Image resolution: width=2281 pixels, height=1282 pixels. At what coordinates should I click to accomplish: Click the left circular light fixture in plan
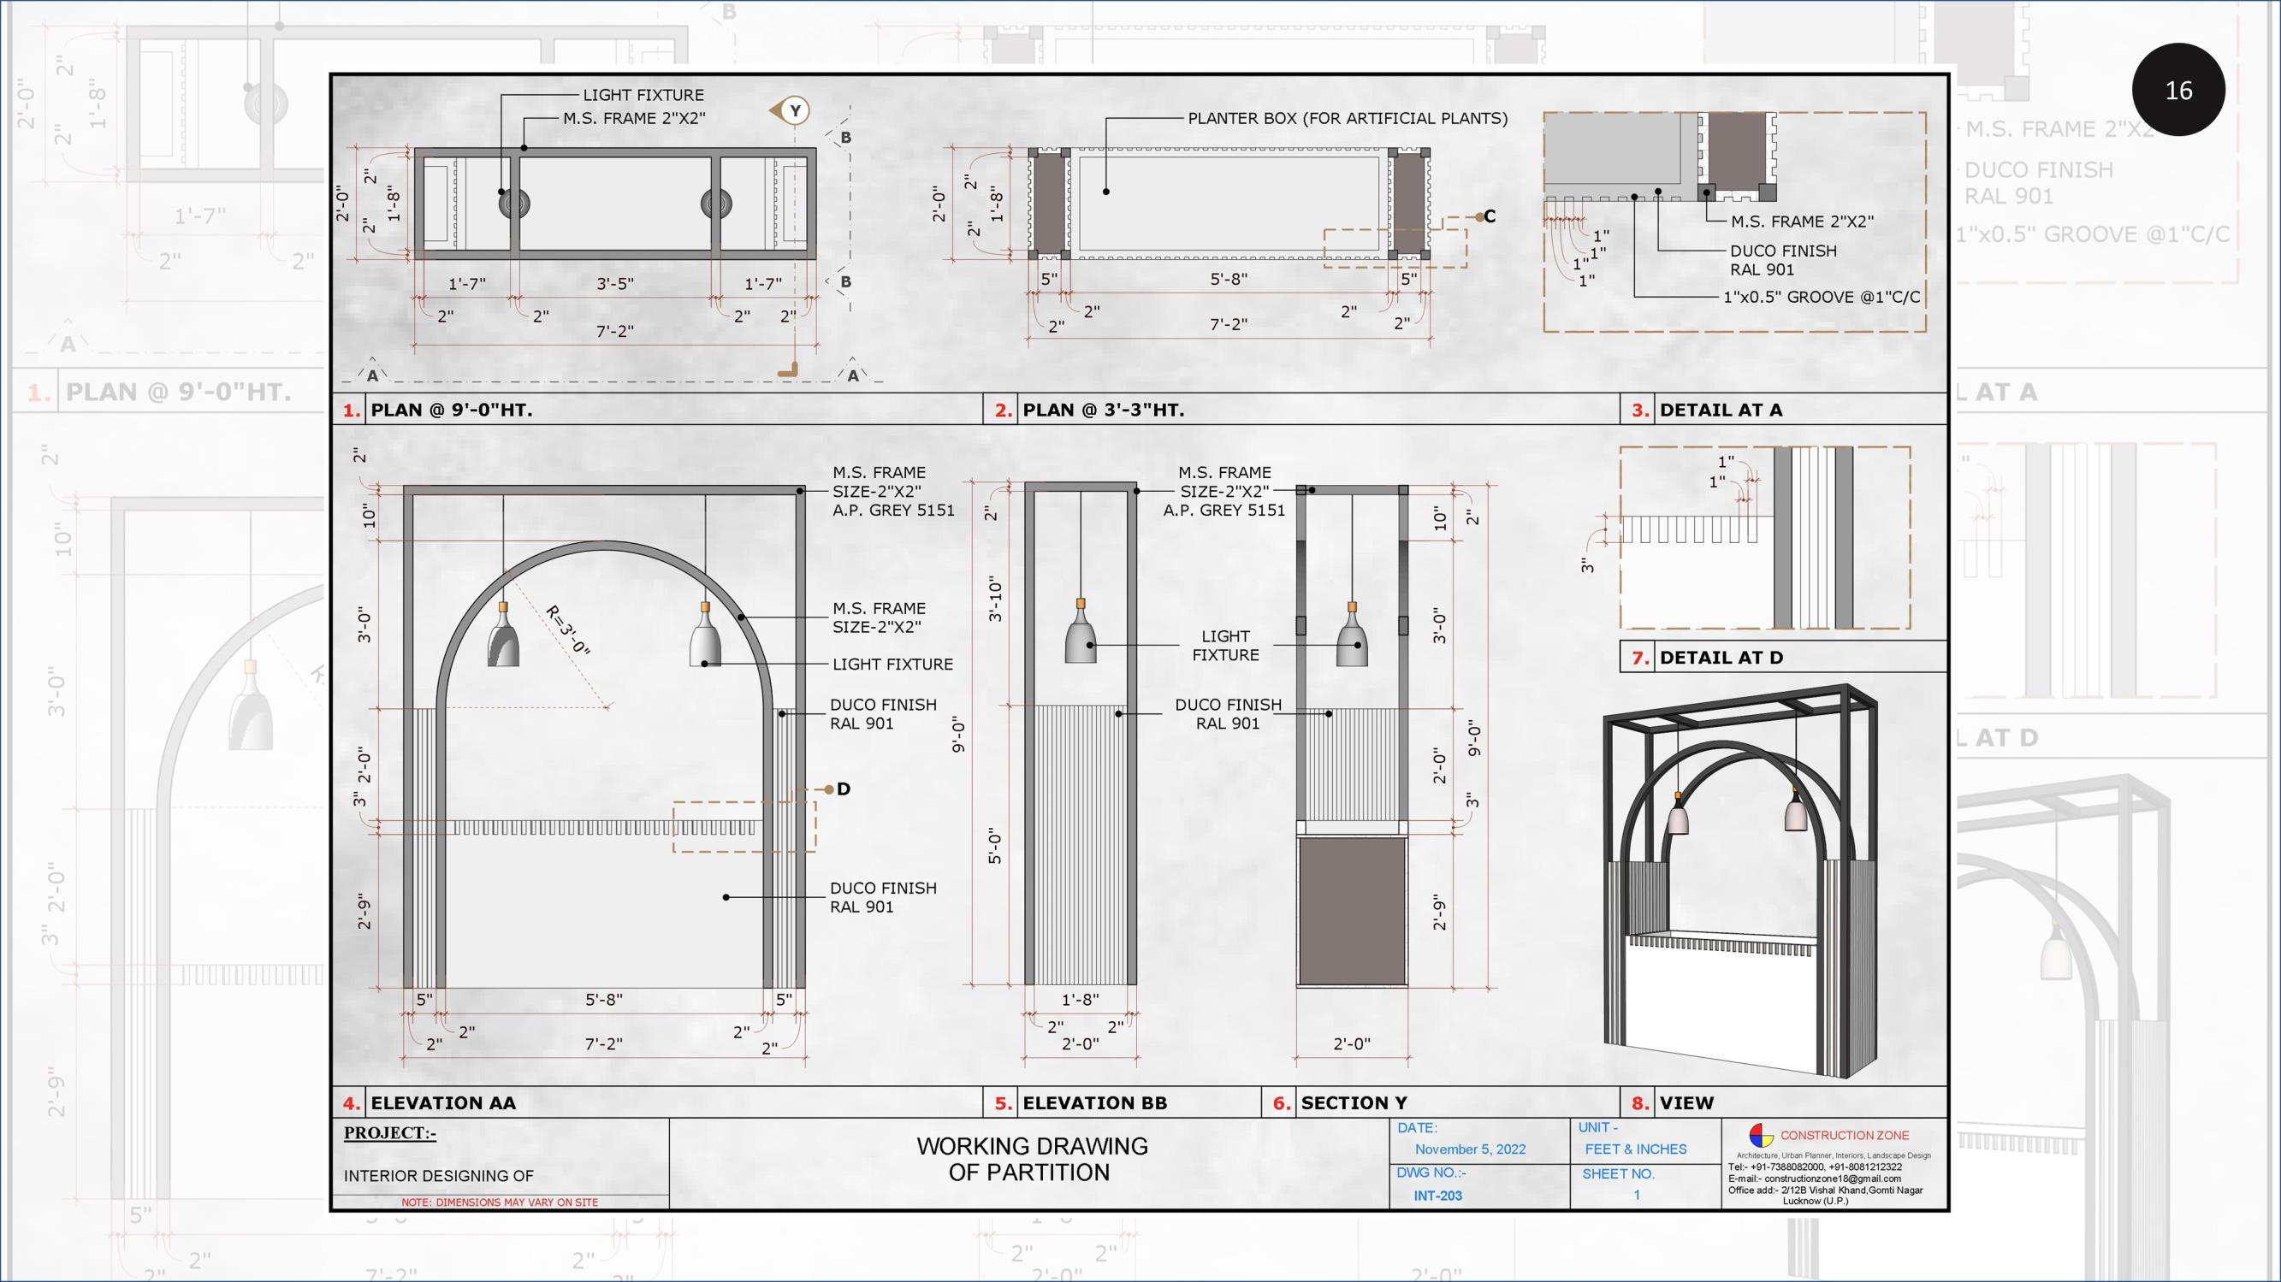[513, 204]
